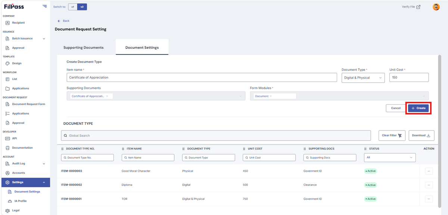Click the ITEM-0000003 cell

(72, 171)
